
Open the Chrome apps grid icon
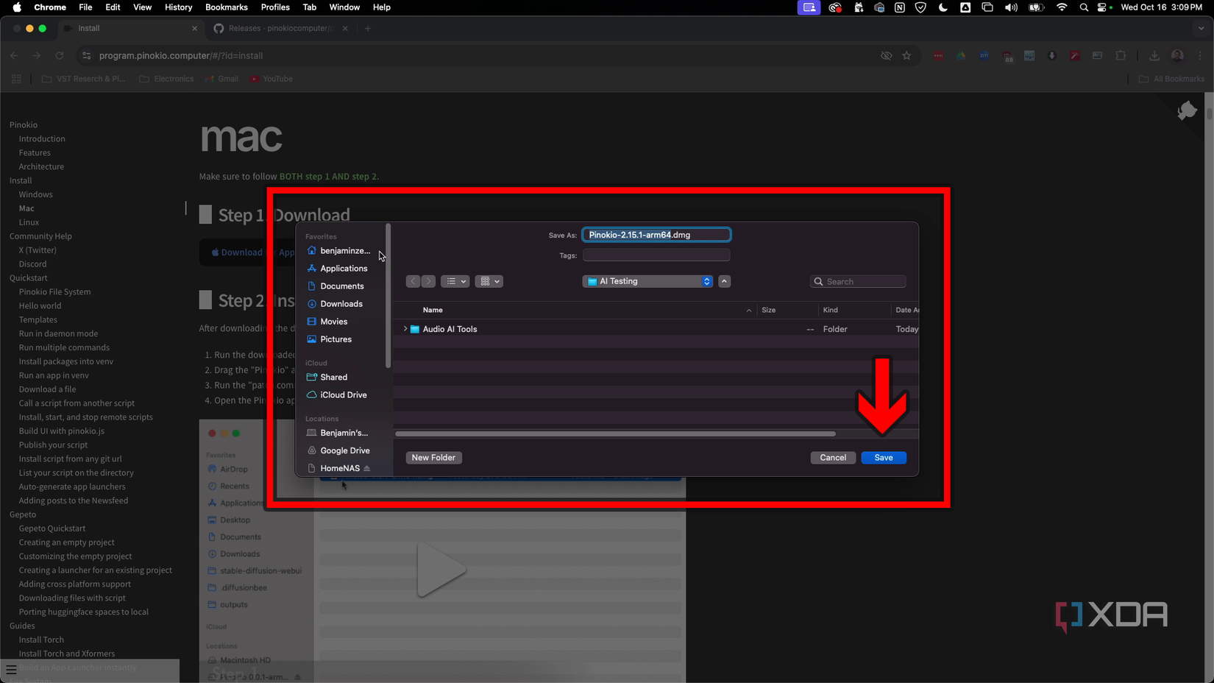point(16,79)
